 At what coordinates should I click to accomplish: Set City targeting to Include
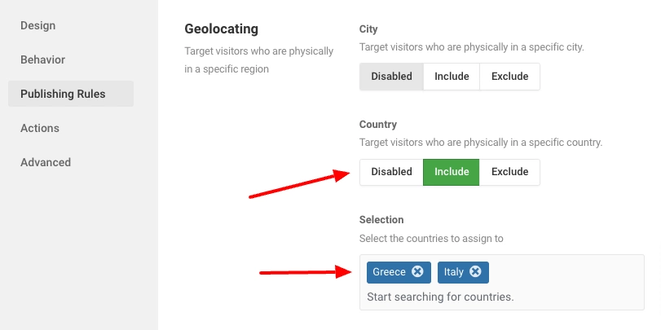pyautogui.click(x=452, y=77)
